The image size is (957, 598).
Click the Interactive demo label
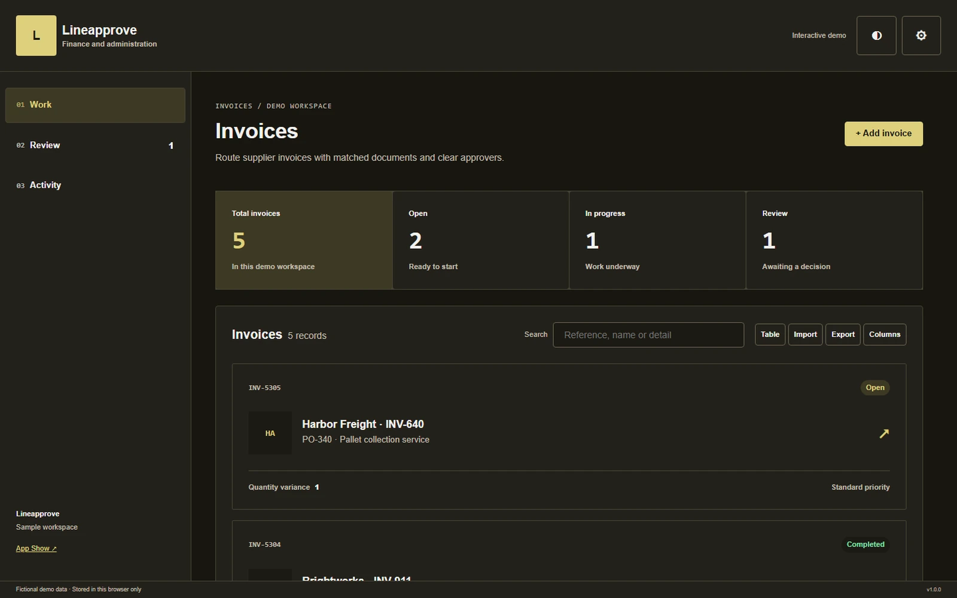[819, 35]
